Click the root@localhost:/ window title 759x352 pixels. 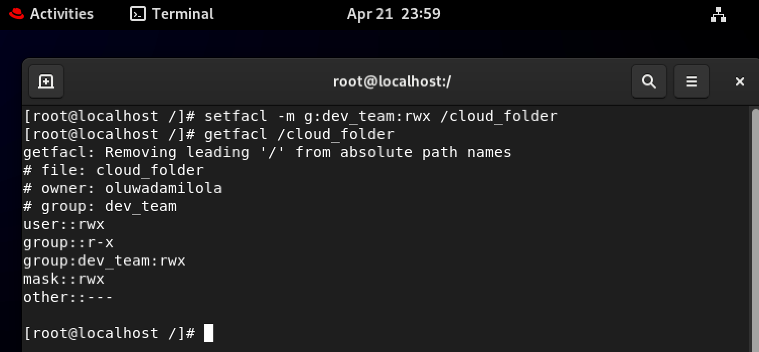pyautogui.click(x=392, y=82)
